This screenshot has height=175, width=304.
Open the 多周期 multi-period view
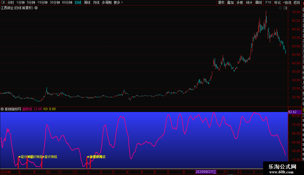click(x=107, y=2)
